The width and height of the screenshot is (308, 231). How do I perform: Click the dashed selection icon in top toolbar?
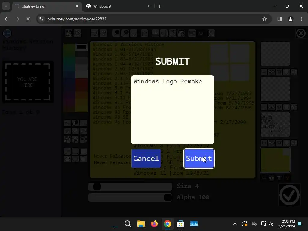click(x=181, y=33)
